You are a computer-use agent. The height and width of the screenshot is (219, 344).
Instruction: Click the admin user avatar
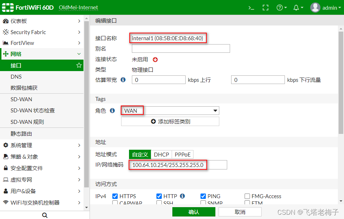point(315,8)
